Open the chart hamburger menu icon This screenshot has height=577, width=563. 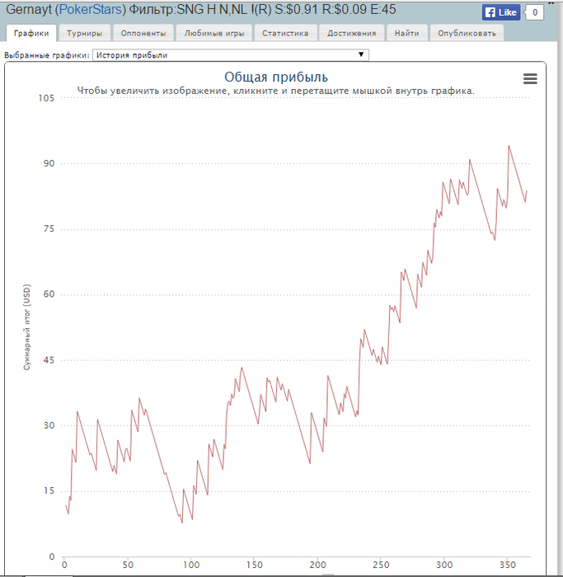tap(530, 78)
